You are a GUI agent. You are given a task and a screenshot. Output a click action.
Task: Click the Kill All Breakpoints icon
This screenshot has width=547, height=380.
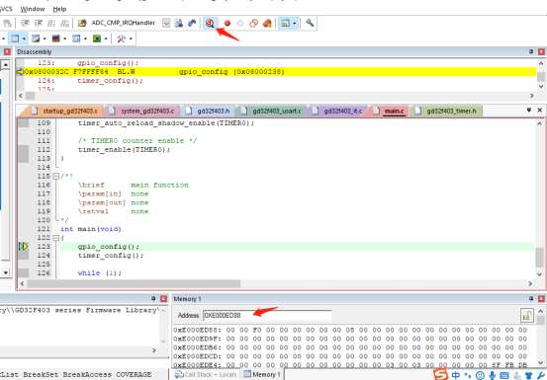(267, 24)
